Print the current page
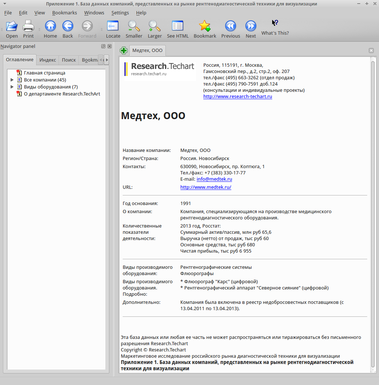This screenshot has width=379, height=385. 28,29
